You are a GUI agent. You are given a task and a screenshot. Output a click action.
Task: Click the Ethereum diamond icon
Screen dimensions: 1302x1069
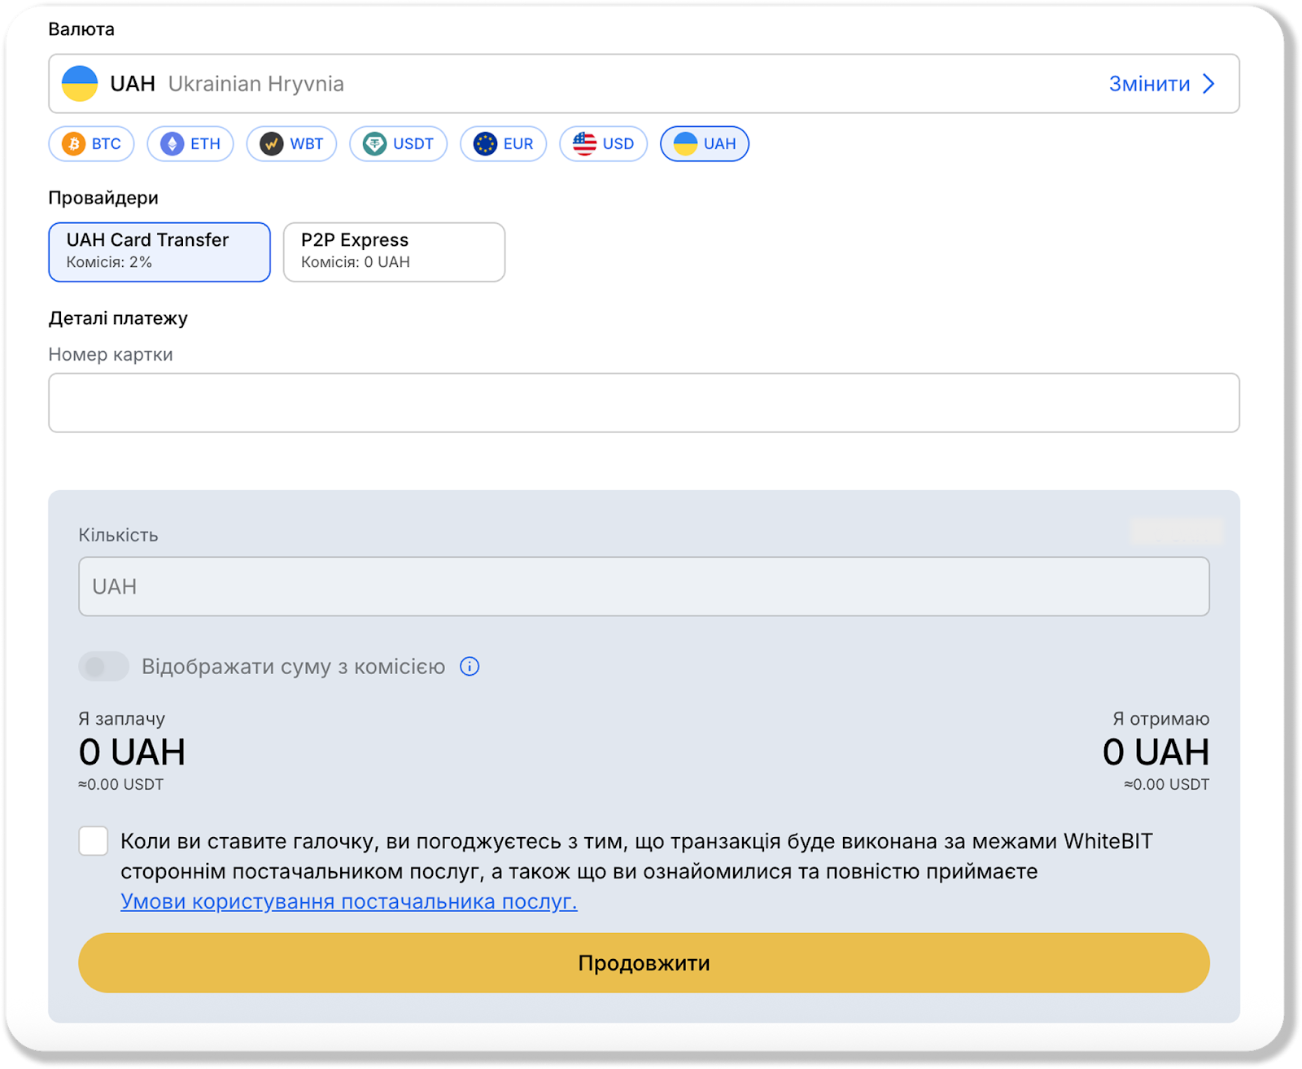click(172, 144)
